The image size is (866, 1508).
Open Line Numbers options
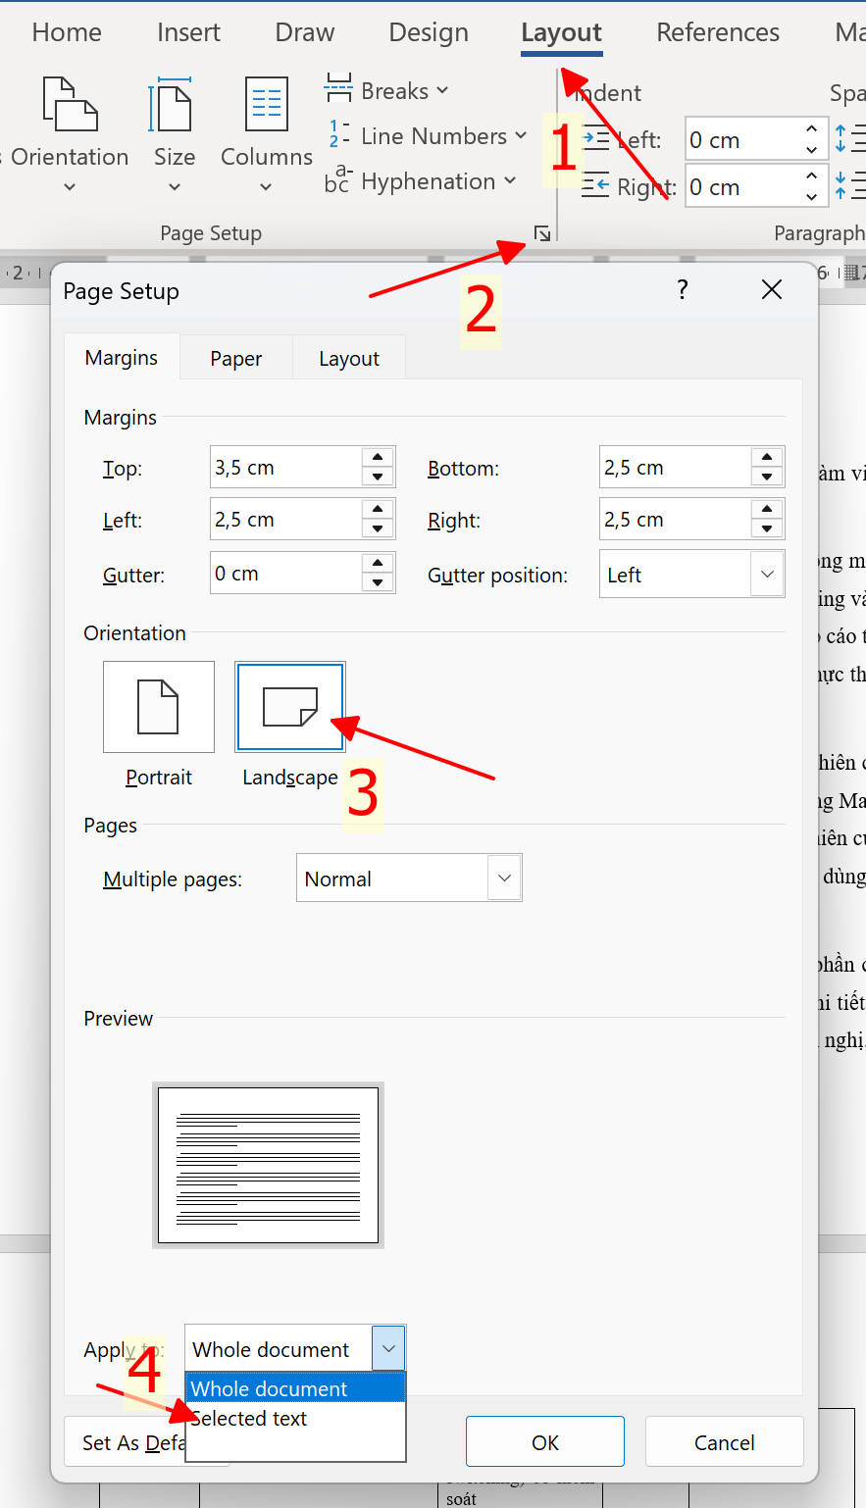tap(427, 136)
